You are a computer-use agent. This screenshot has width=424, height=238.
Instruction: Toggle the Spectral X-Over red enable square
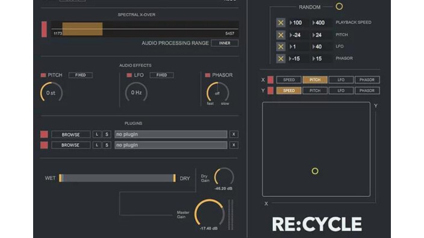(x=44, y=29)
